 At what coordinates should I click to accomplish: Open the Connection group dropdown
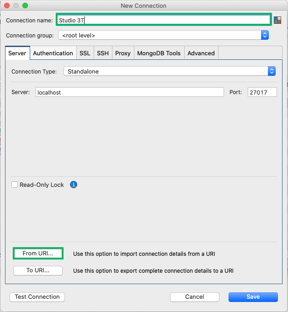tap(163, 35)
